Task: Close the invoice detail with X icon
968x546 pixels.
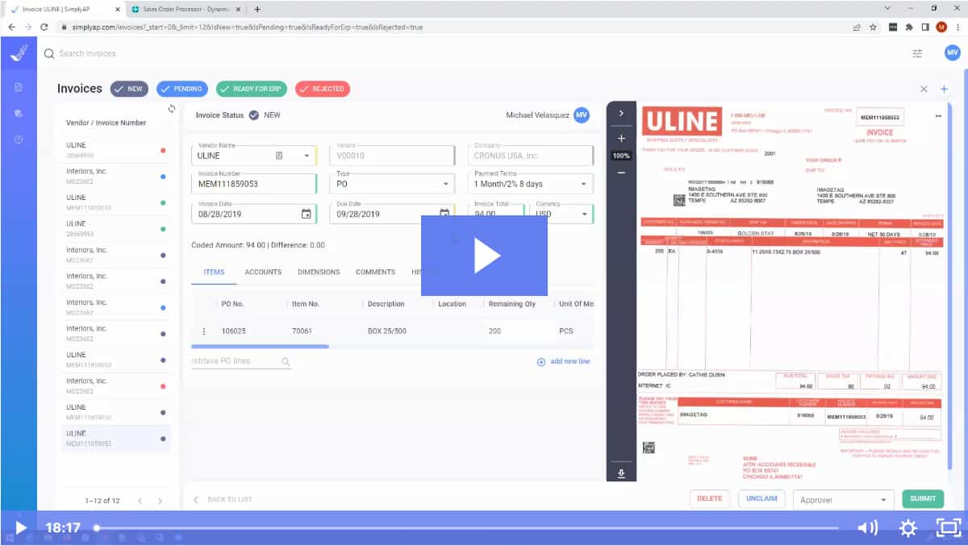Action: click(924, 89)
